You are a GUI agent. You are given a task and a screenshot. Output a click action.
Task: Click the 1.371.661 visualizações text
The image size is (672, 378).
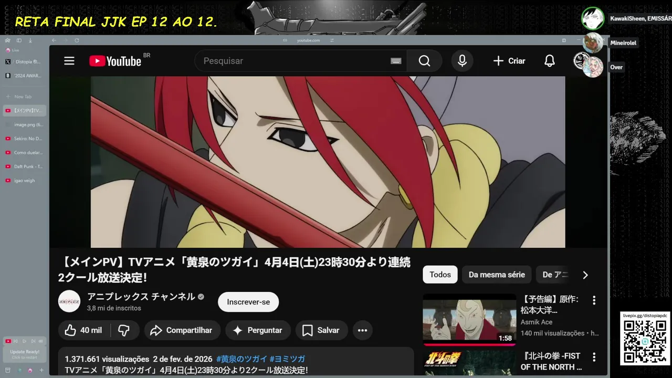point(107,359)
